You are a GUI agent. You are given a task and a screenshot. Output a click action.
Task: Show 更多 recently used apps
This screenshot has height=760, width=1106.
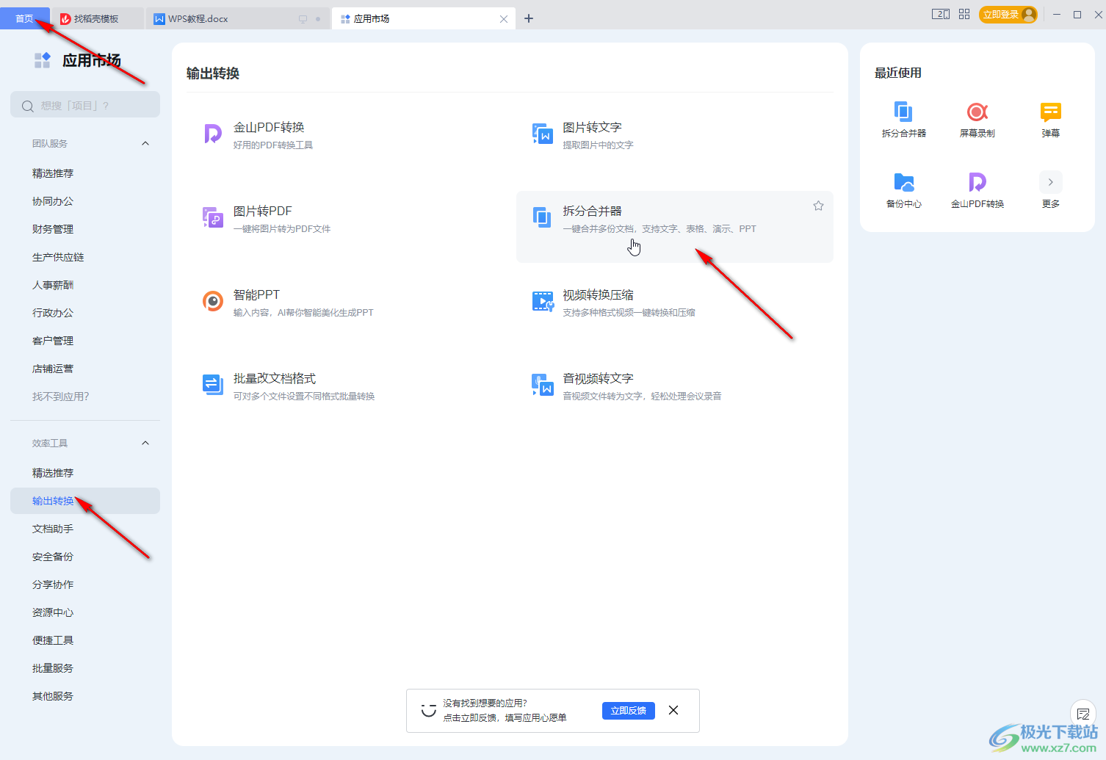1050,189
